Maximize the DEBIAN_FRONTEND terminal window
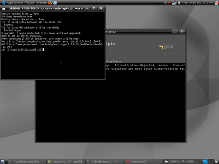Screen dimensions: 219x164 coord(94,8)
